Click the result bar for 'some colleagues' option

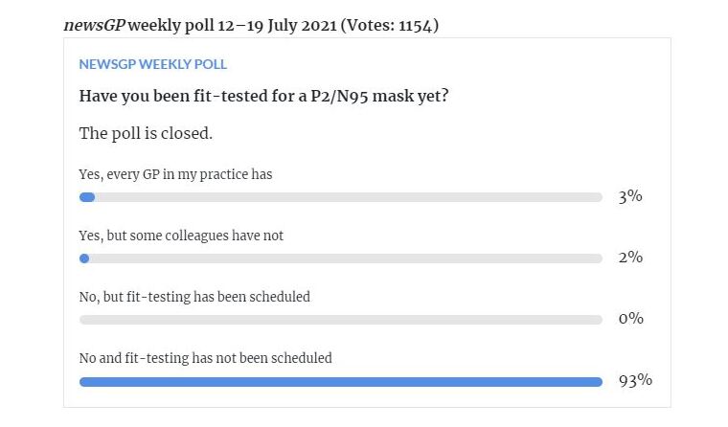tap(340, 258)
